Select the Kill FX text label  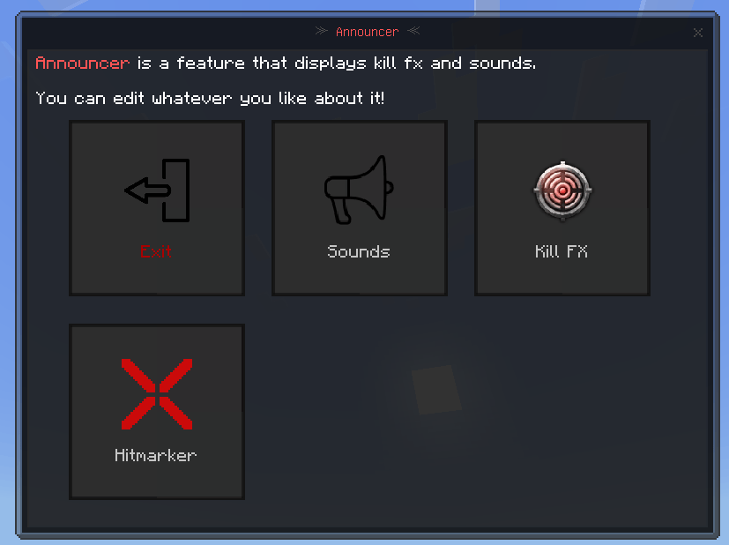coord(562,251)
